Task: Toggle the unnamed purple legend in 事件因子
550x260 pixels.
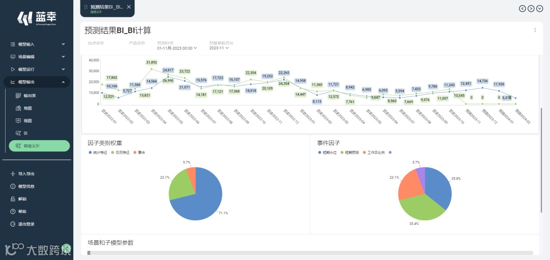Action: (x=390, y=152)
